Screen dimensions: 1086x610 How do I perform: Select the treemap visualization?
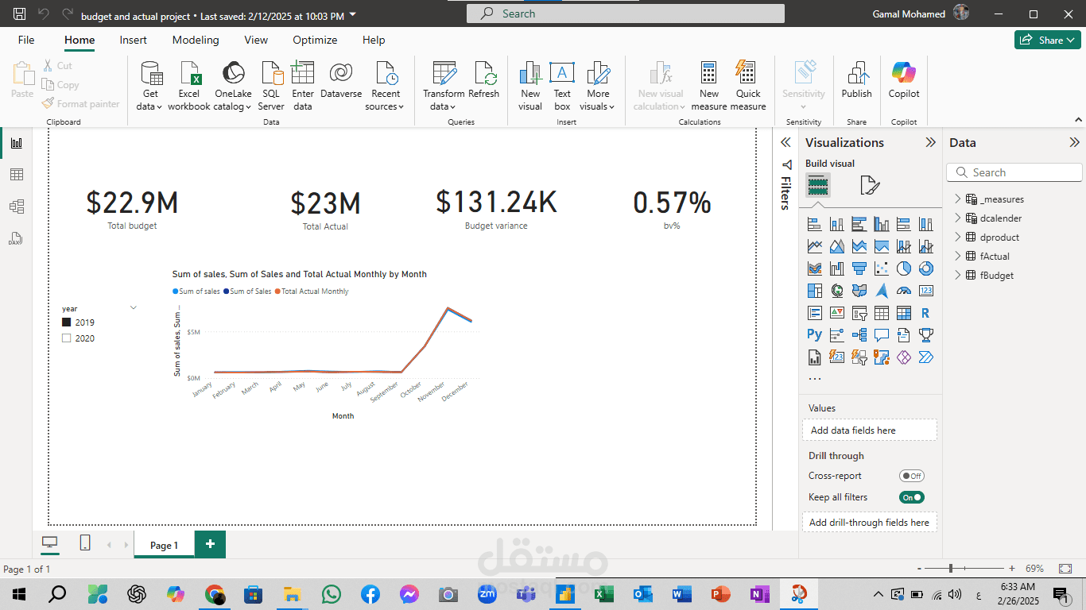pos(814,291)
